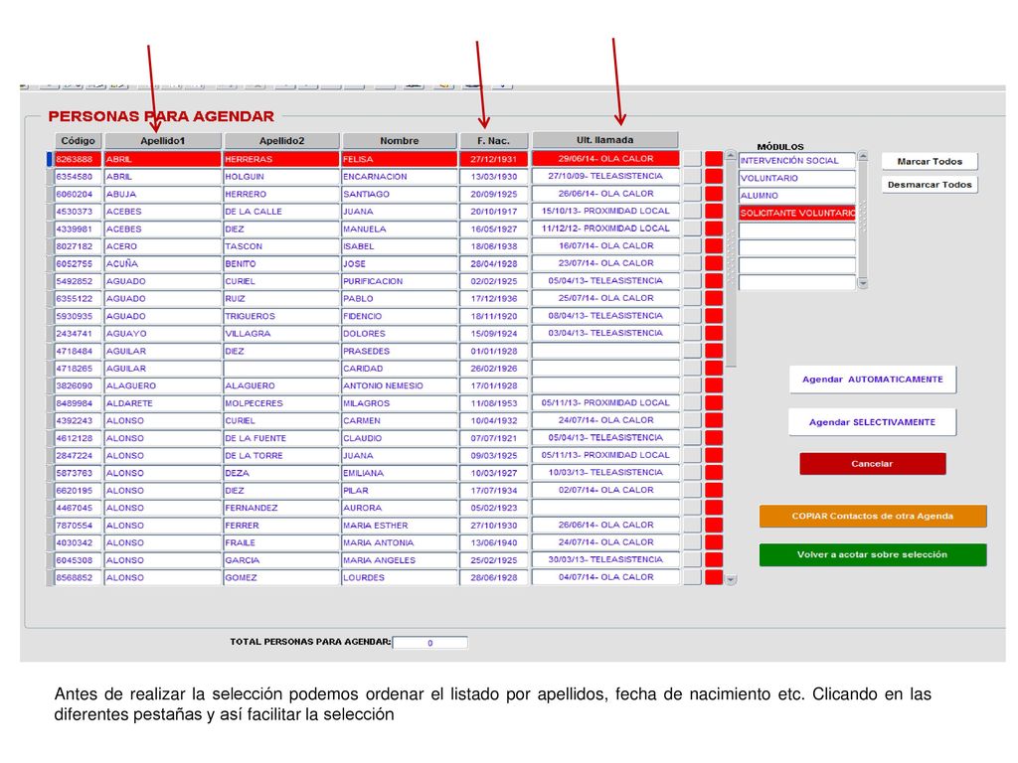Click the cell DE LA CALLE
This screenshot has height=763, width=1018.
pyautogui.click(x=281, y=212)
